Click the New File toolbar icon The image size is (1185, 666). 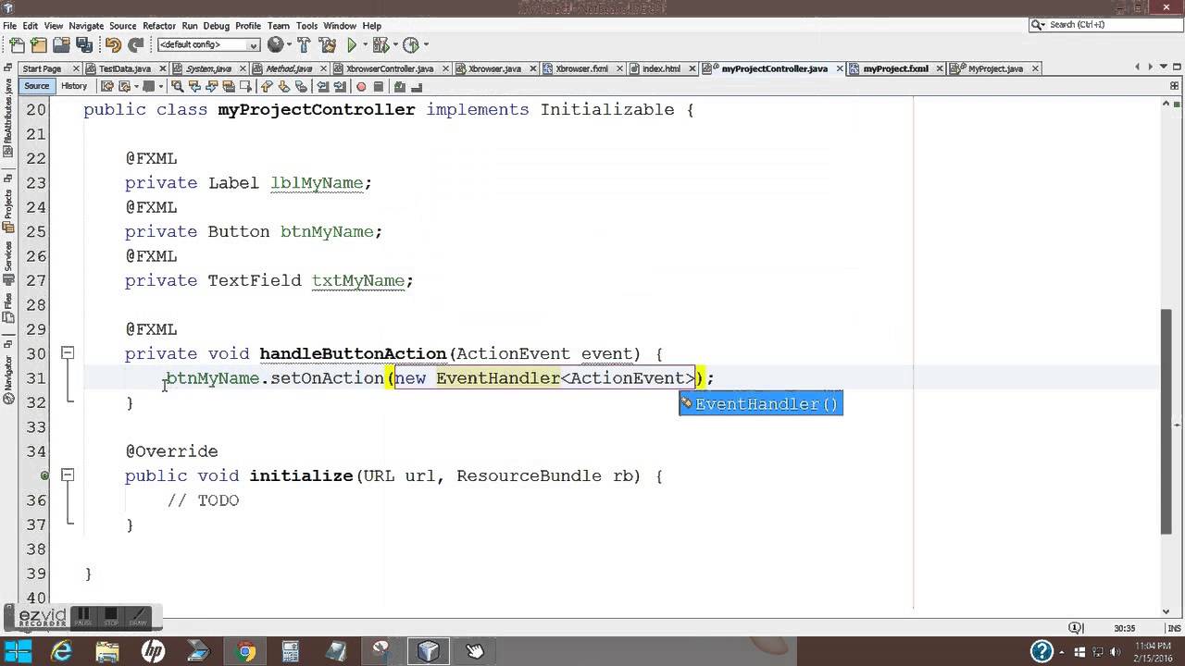17,44
